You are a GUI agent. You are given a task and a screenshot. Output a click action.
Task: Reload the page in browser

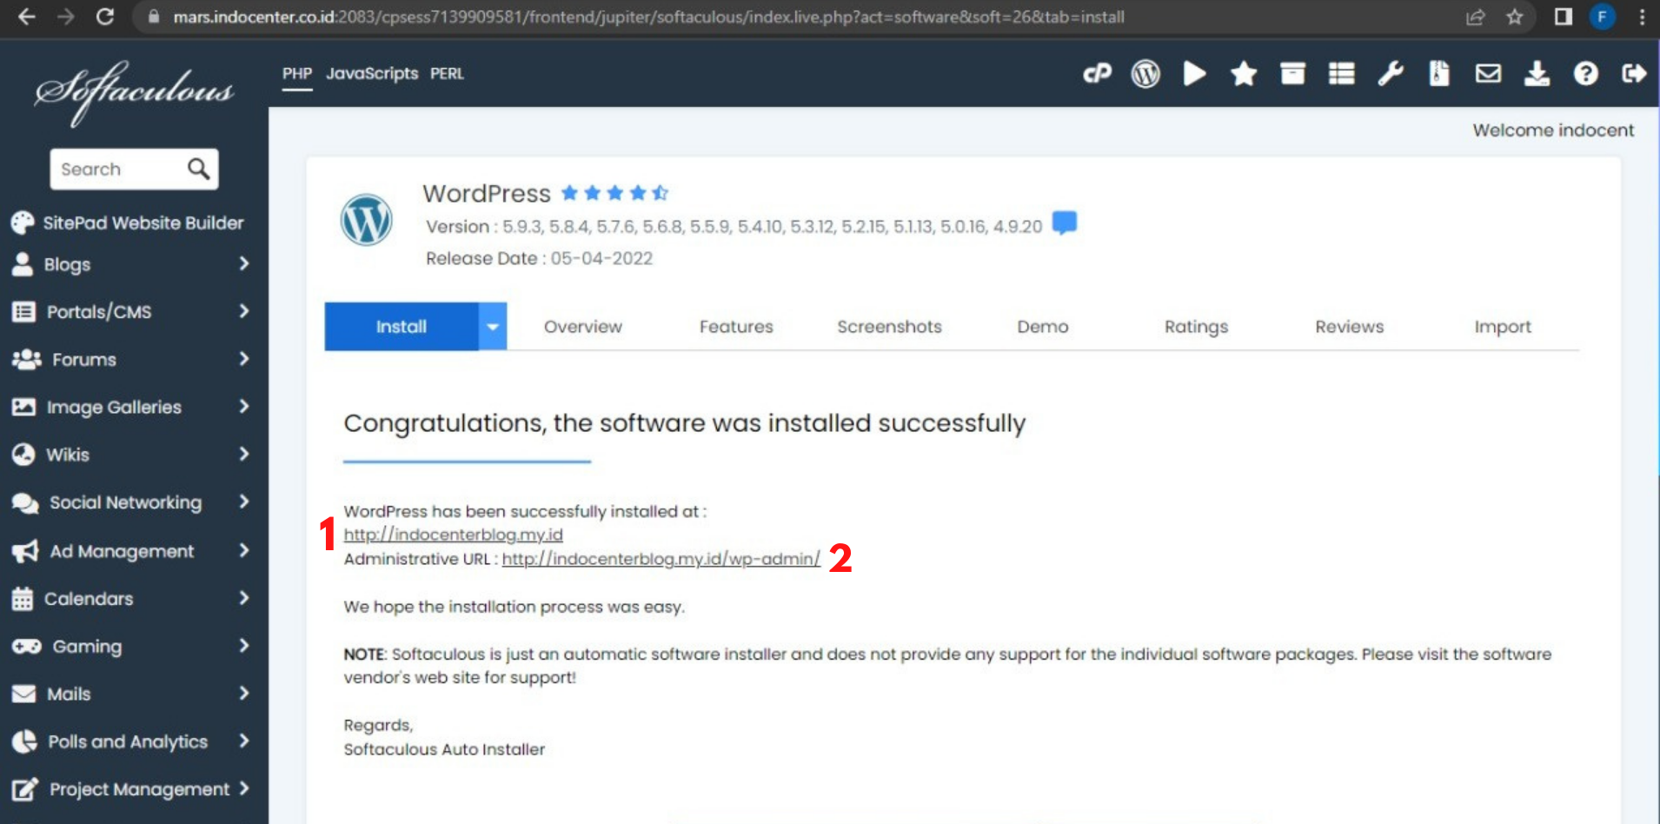(105, 17)
